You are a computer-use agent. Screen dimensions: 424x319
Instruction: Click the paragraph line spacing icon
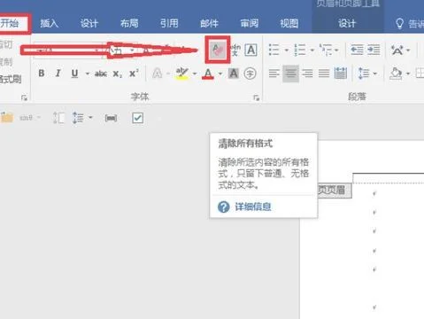364,74
